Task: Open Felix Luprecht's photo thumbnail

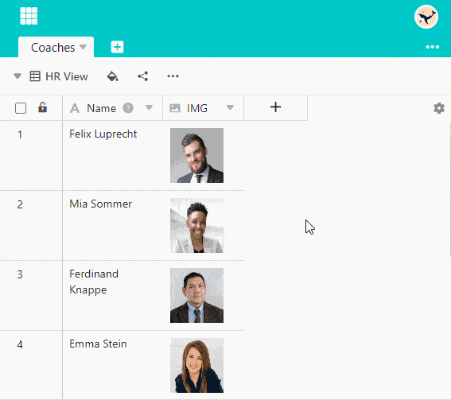Action: [x=196, y=155]
